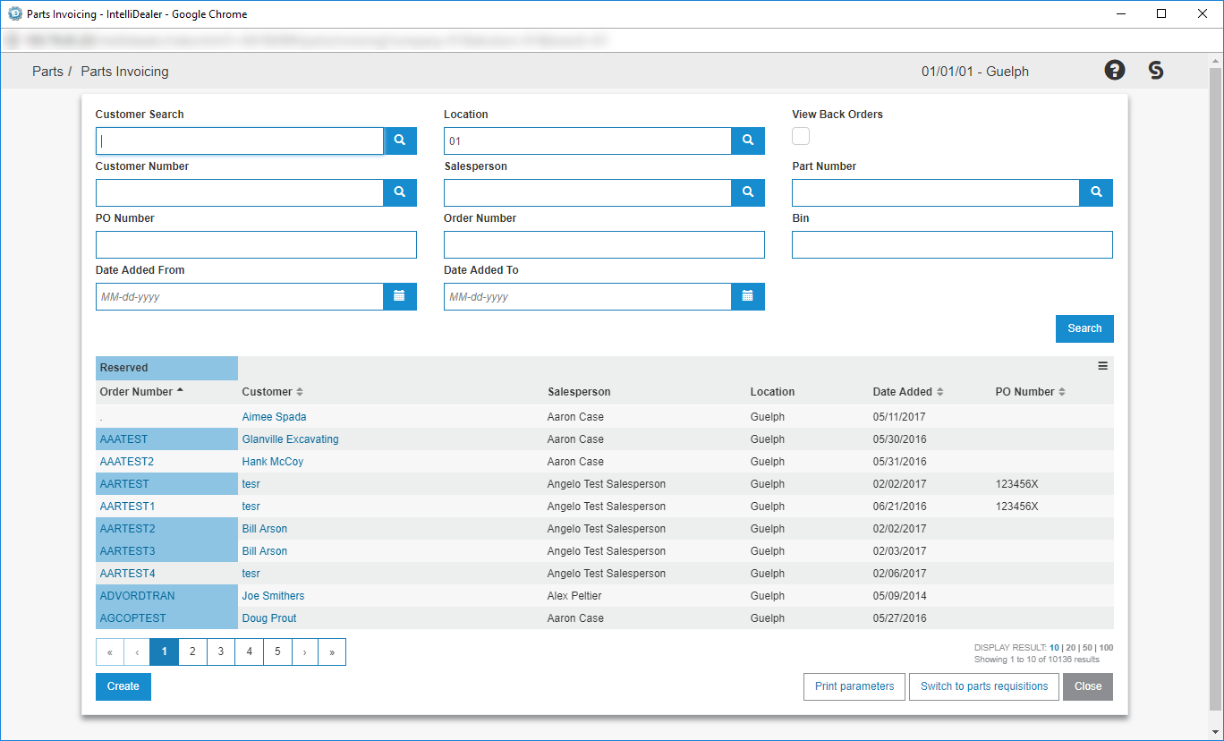
Task: Open order AARTEST2
Action: [x=127, y=529]
